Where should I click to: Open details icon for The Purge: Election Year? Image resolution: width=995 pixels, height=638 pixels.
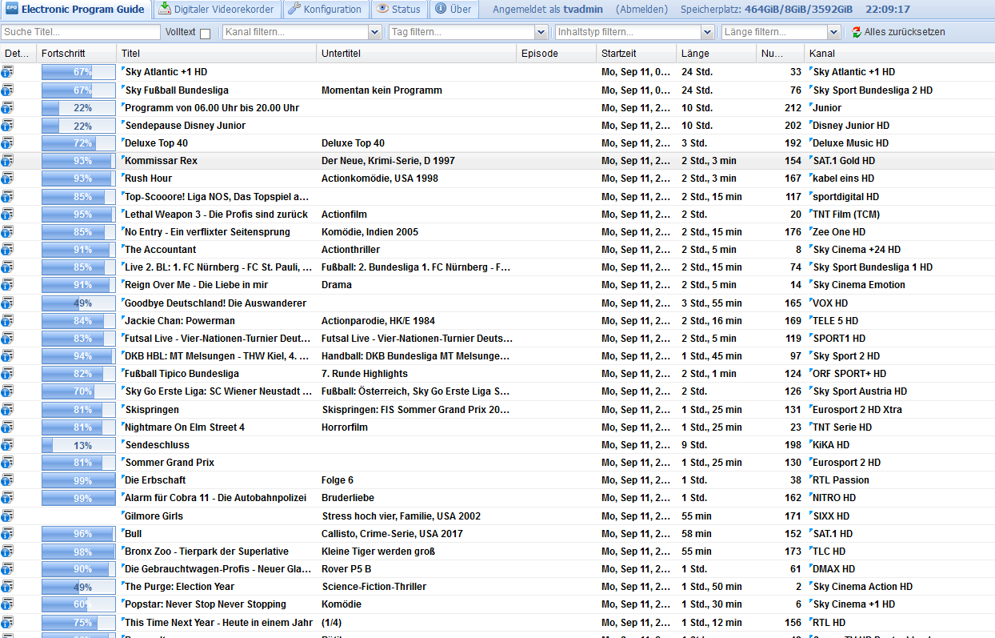8,586
